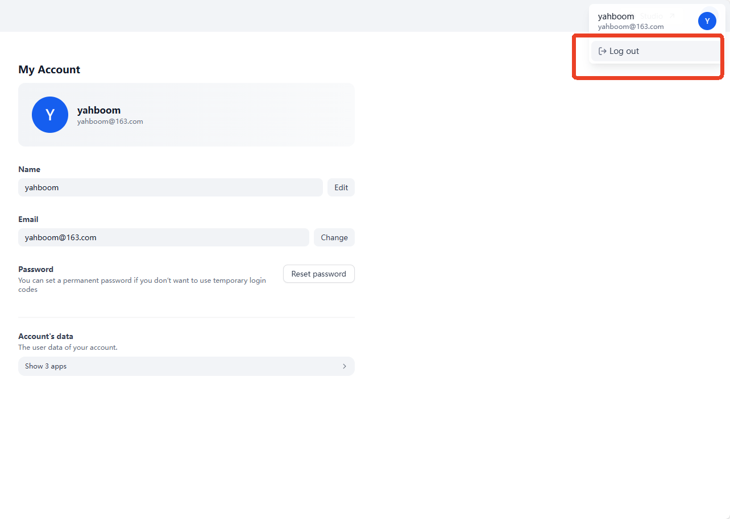Click the email text under profile card name

(110, 122)
